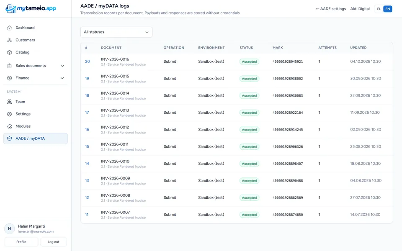Open log entry number 13
402x251 pixels.
[x=87, y=181]
